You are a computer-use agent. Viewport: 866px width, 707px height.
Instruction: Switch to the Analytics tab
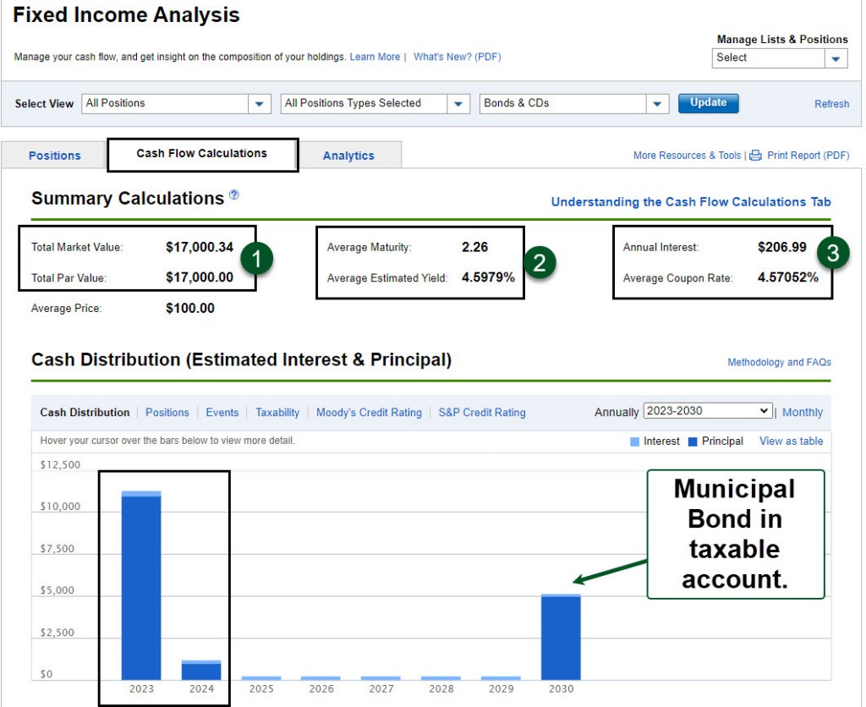tap(348, 156)
